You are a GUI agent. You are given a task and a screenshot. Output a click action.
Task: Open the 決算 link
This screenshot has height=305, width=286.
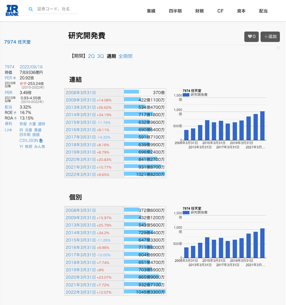coord(28,130)
